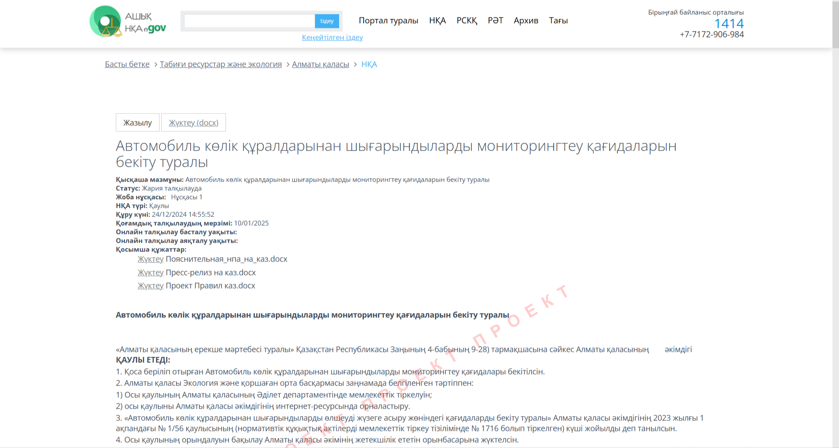Click the 1414 contact center number

[x=728, y=24]
